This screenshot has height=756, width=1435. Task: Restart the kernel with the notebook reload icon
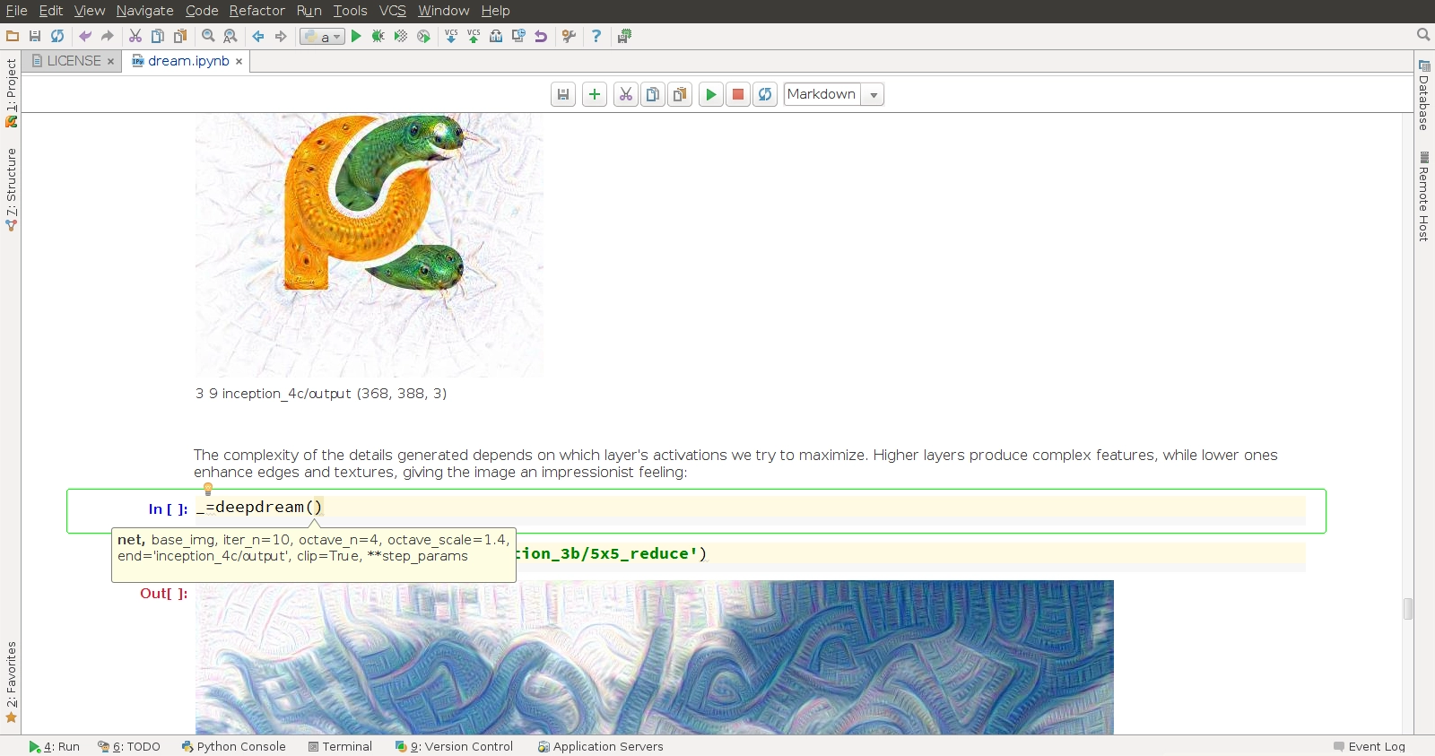[x=765, y=94]
